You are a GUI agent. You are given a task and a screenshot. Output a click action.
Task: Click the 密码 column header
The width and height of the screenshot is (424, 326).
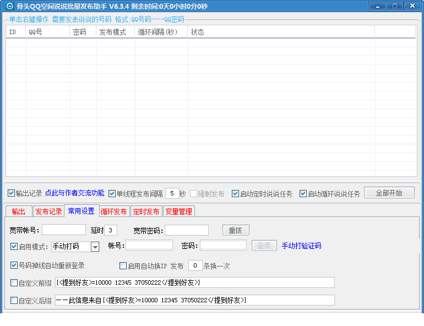pyautogui.click(x=83, y=32)
